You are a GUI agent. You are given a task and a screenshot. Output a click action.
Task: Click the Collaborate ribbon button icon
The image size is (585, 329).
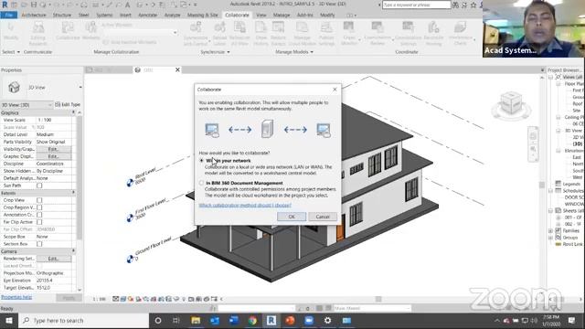[x=68, y=27]
